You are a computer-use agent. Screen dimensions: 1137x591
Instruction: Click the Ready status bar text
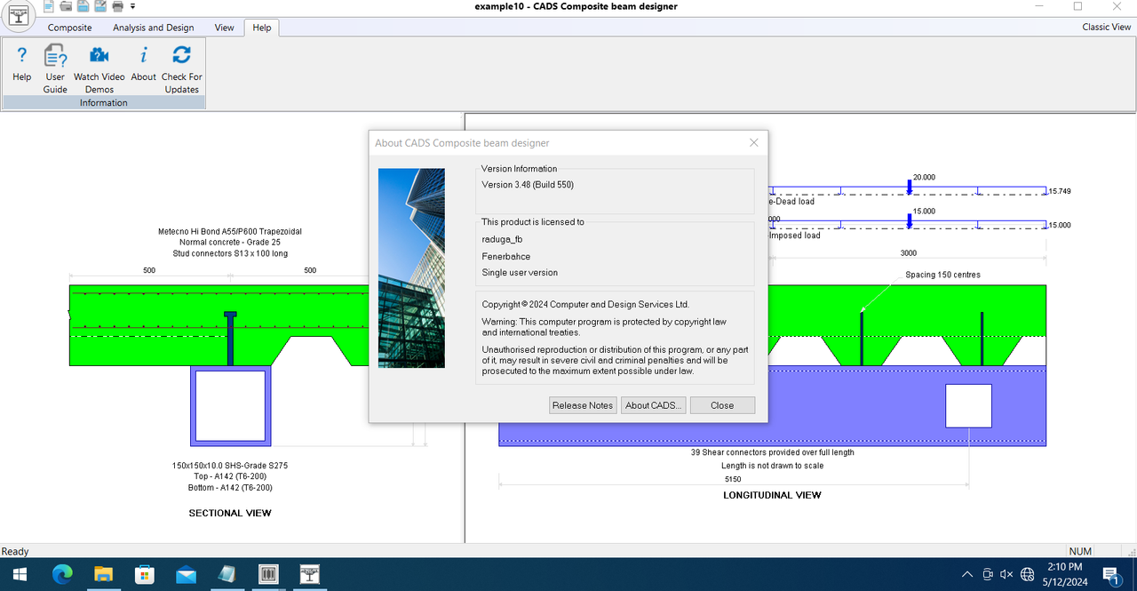[15, 552]
